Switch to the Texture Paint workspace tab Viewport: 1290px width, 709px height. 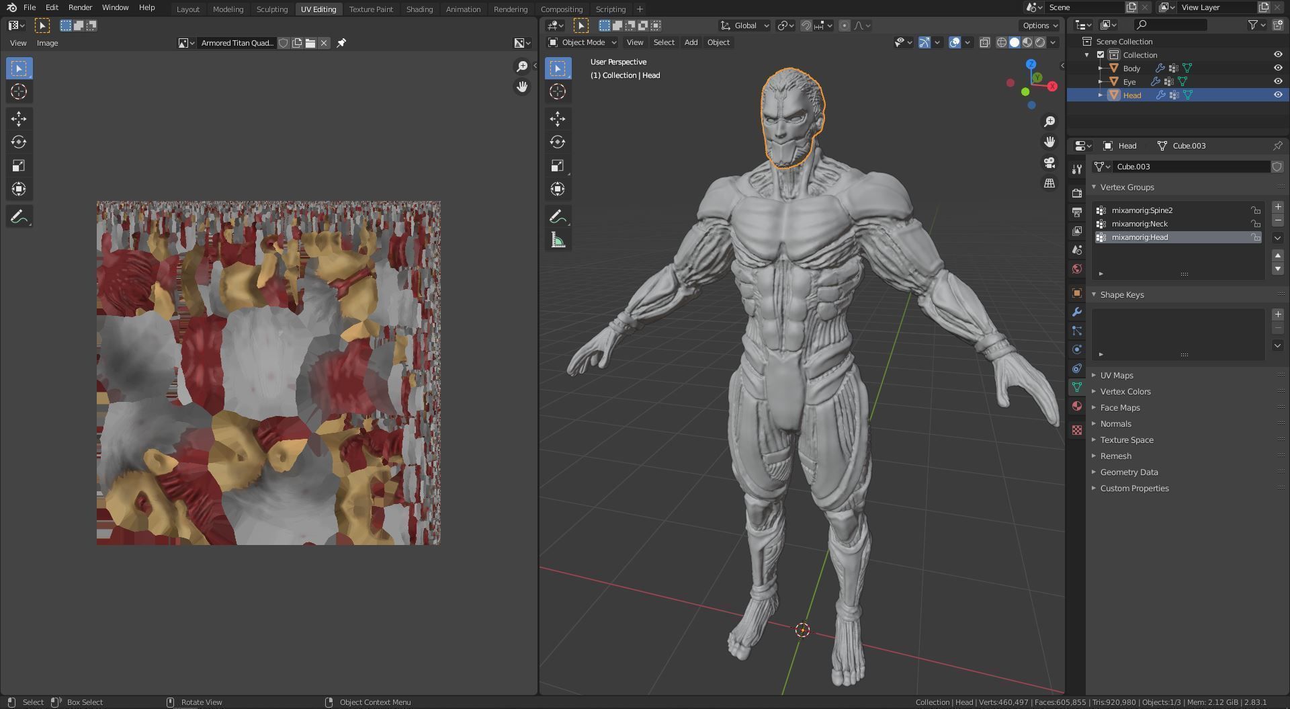pyautogui.click(x=371, y=9)
